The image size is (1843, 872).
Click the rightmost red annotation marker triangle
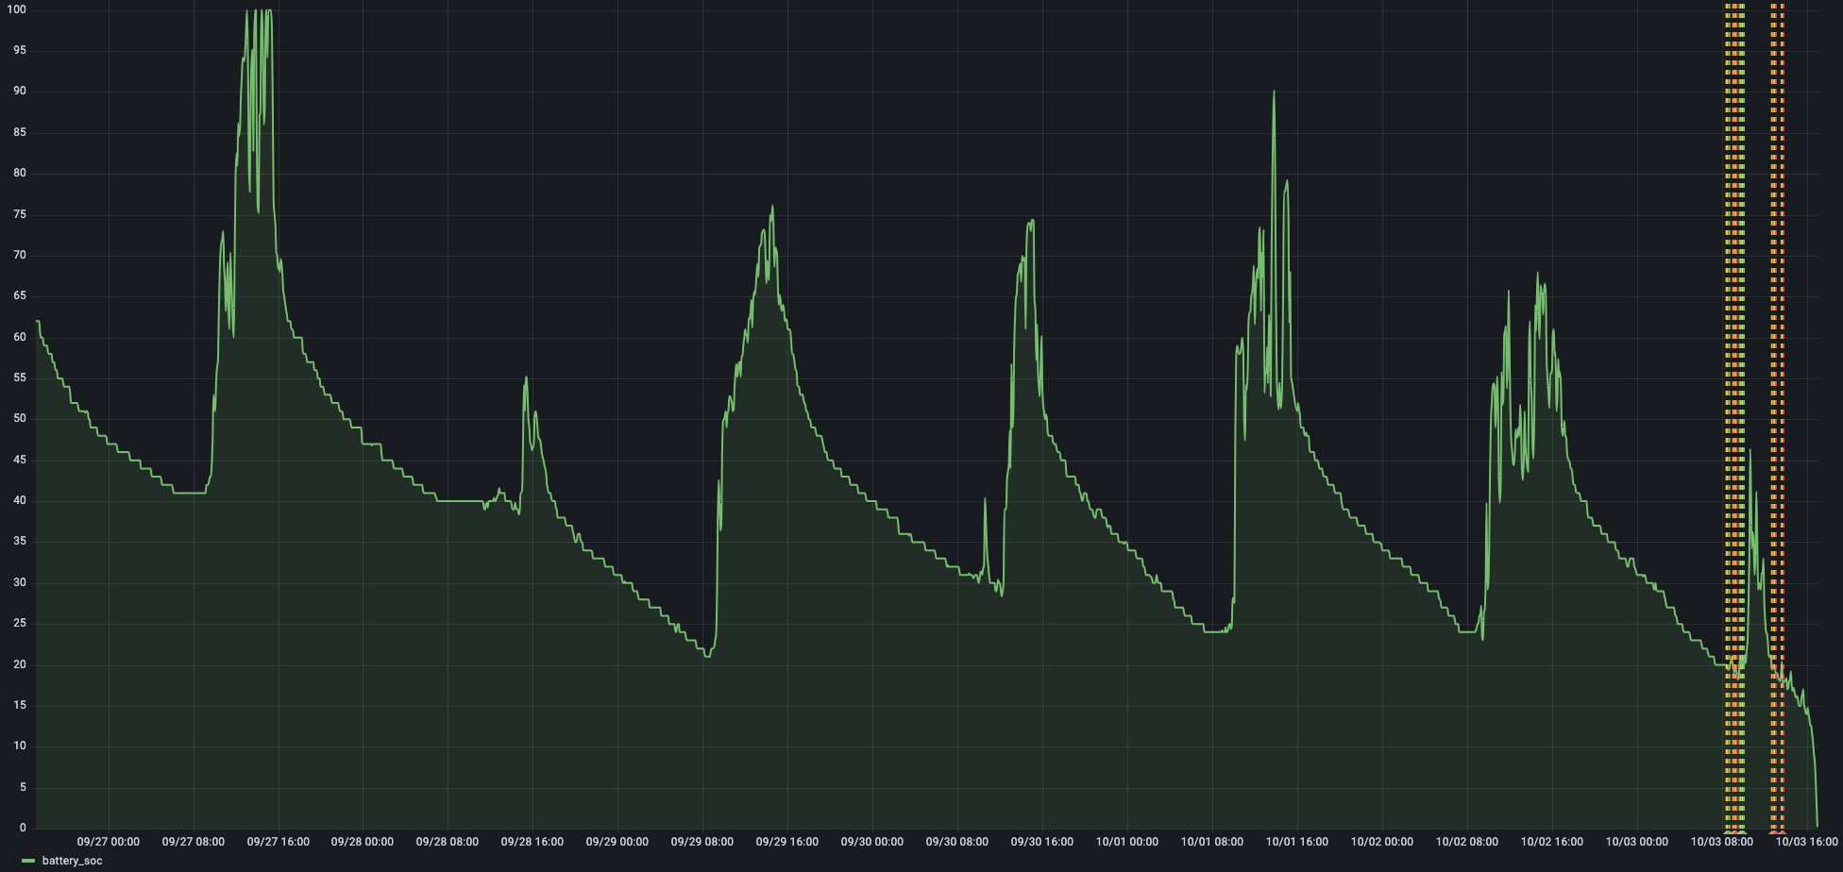coord(1783,831)
